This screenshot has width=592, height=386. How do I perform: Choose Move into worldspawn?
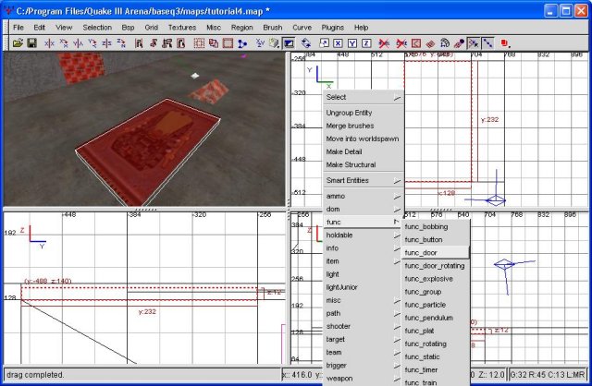[363, 139]
